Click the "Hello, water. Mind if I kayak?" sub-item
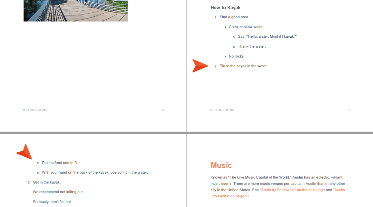 click(267, 36)
